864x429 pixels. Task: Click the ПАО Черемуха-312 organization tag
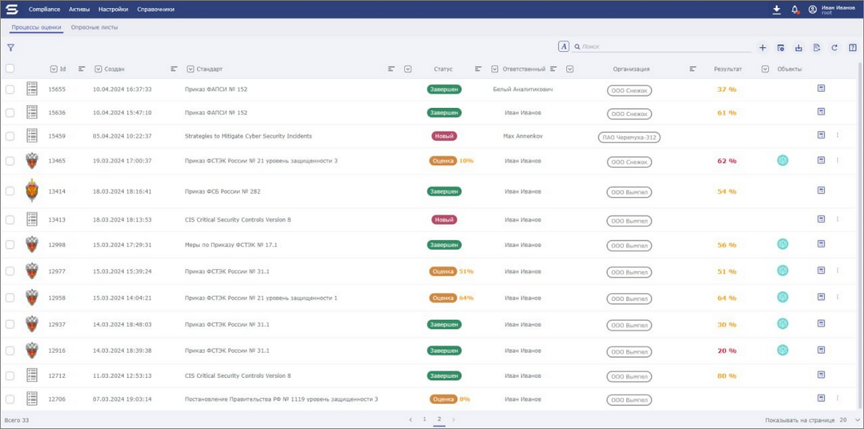click(x=629, y=137)
